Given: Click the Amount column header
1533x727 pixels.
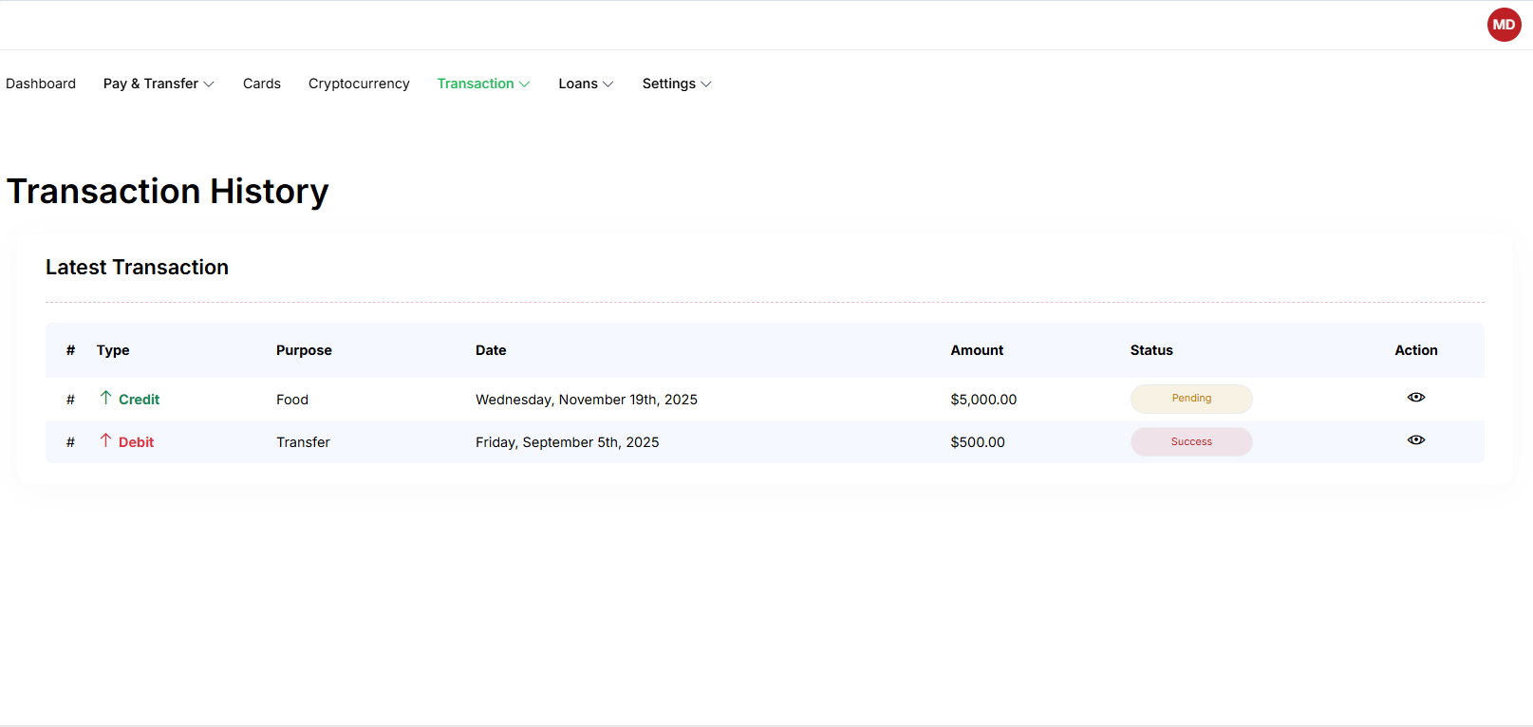Looking at the screenshot, I should (x=977, y=350).
